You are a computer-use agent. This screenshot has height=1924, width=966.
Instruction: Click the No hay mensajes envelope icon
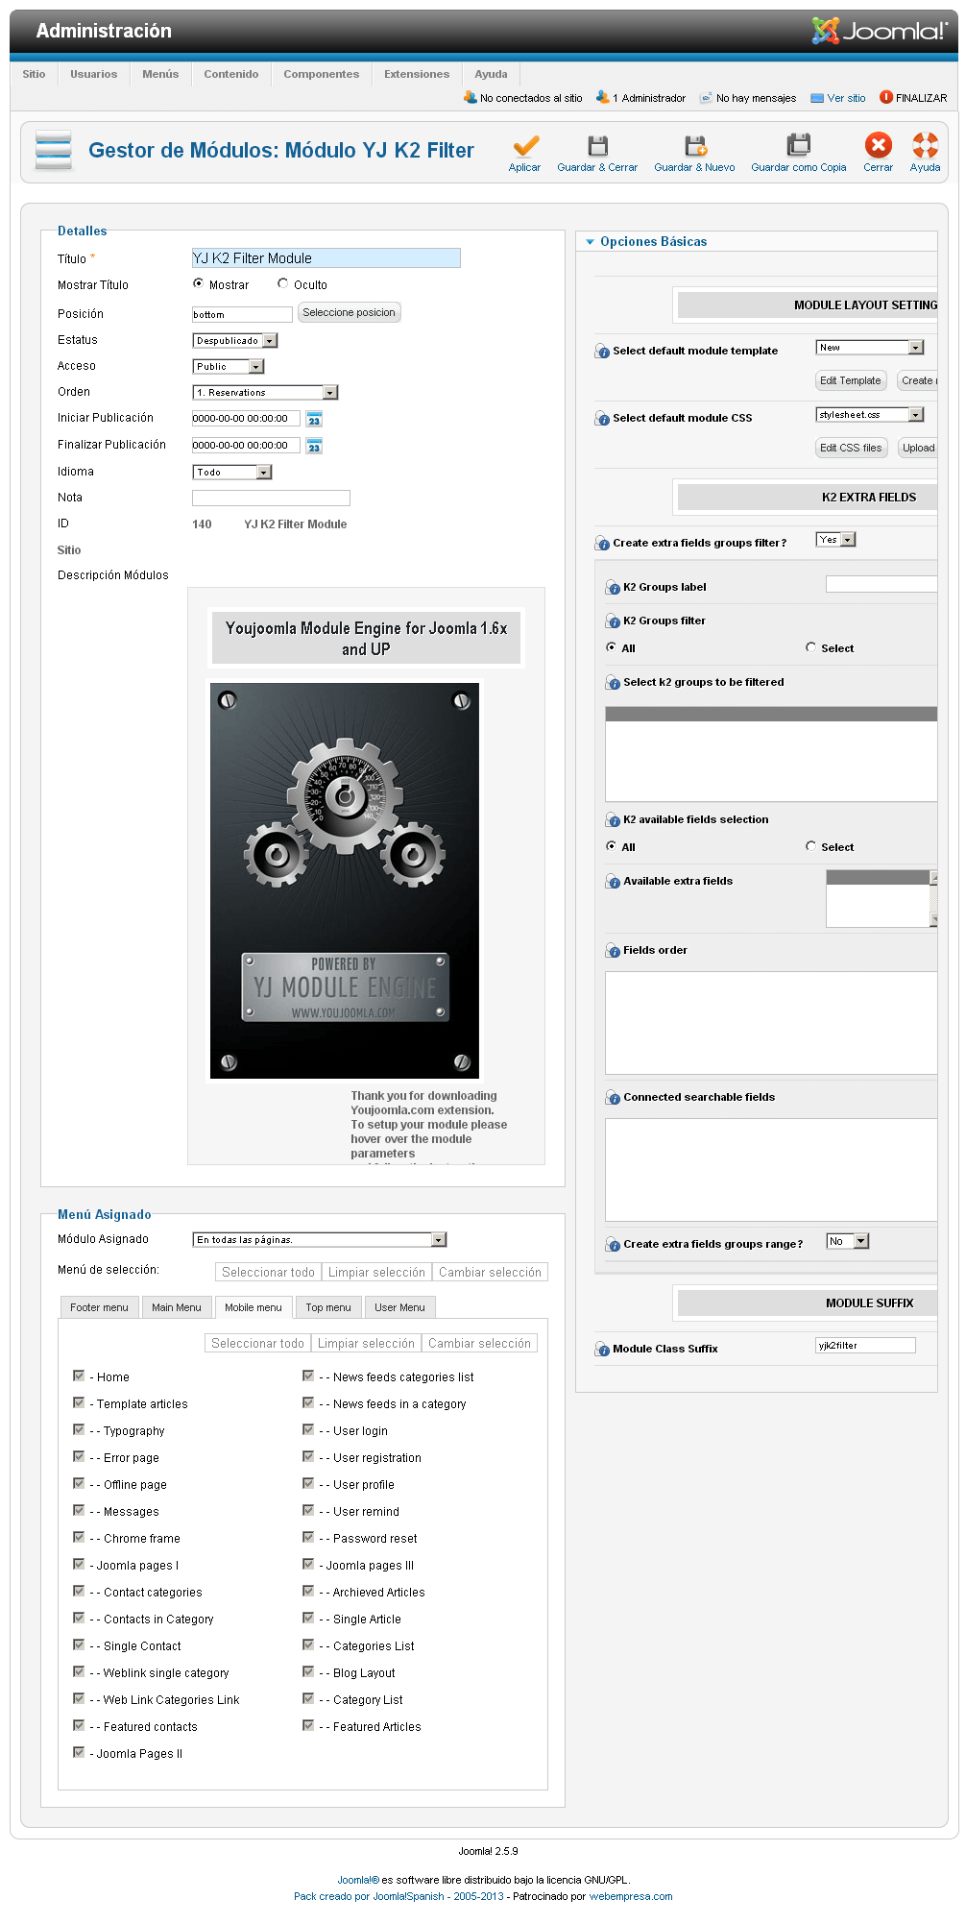click(706, 98)
